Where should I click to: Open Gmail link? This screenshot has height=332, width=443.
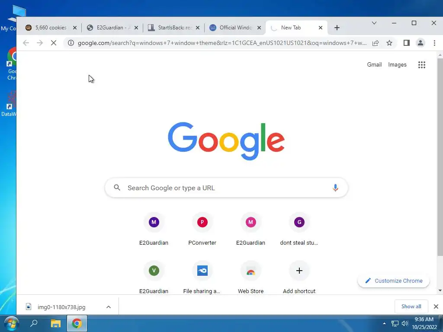(374, 65)
